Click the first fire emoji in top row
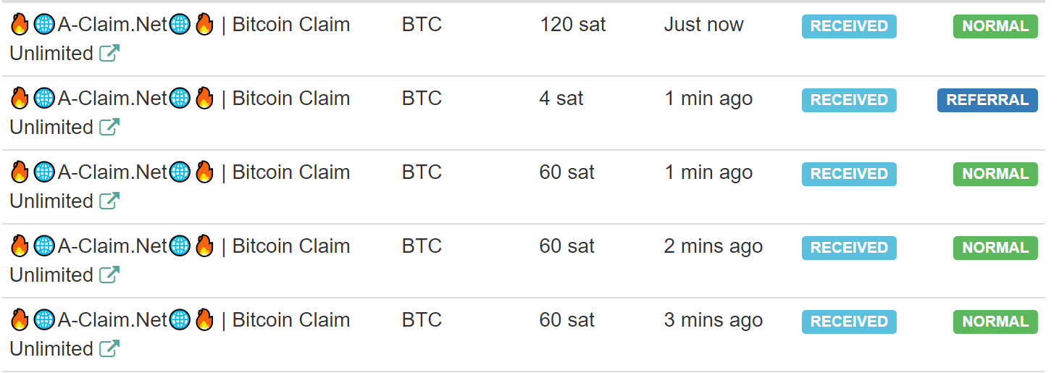 pyautogui.click(x=20, y=25)
